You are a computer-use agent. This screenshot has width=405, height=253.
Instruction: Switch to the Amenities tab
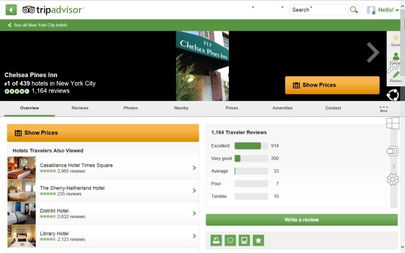(x=282, y=108)
